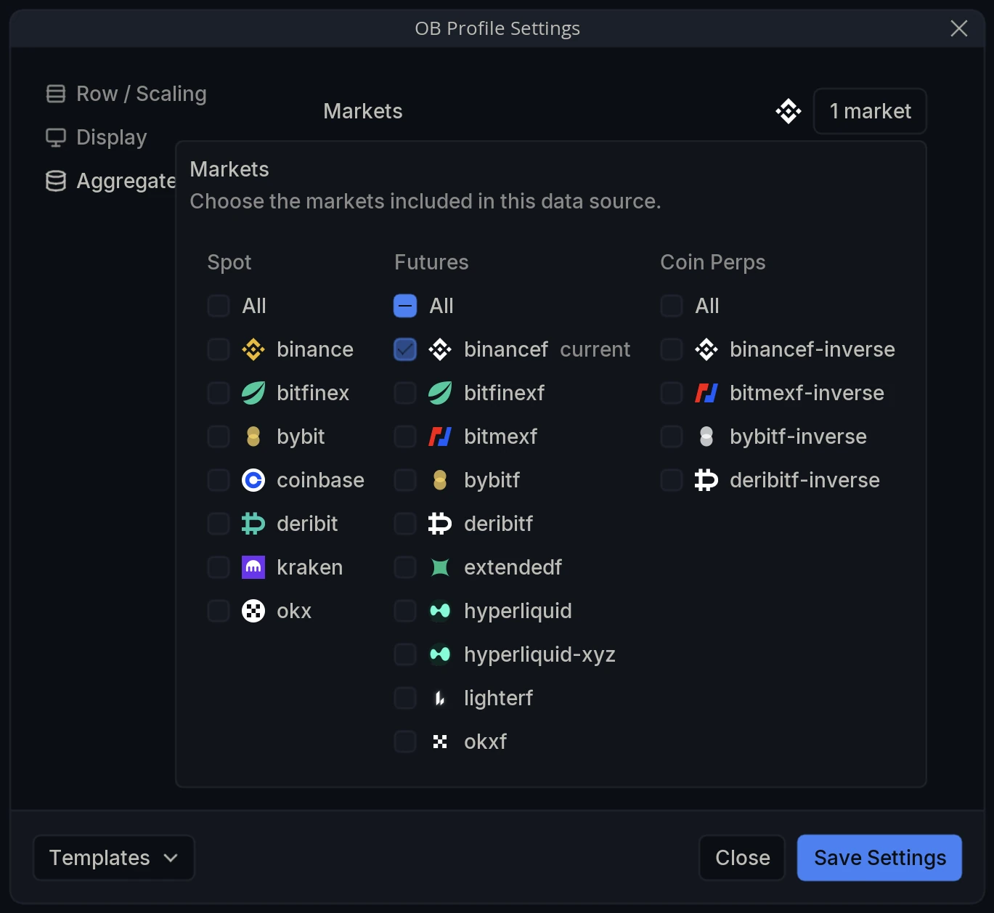The width and height of the screenshot is (994, 913).
Task: Click the bitfinexf leaf icon
Action: (440, 393)
